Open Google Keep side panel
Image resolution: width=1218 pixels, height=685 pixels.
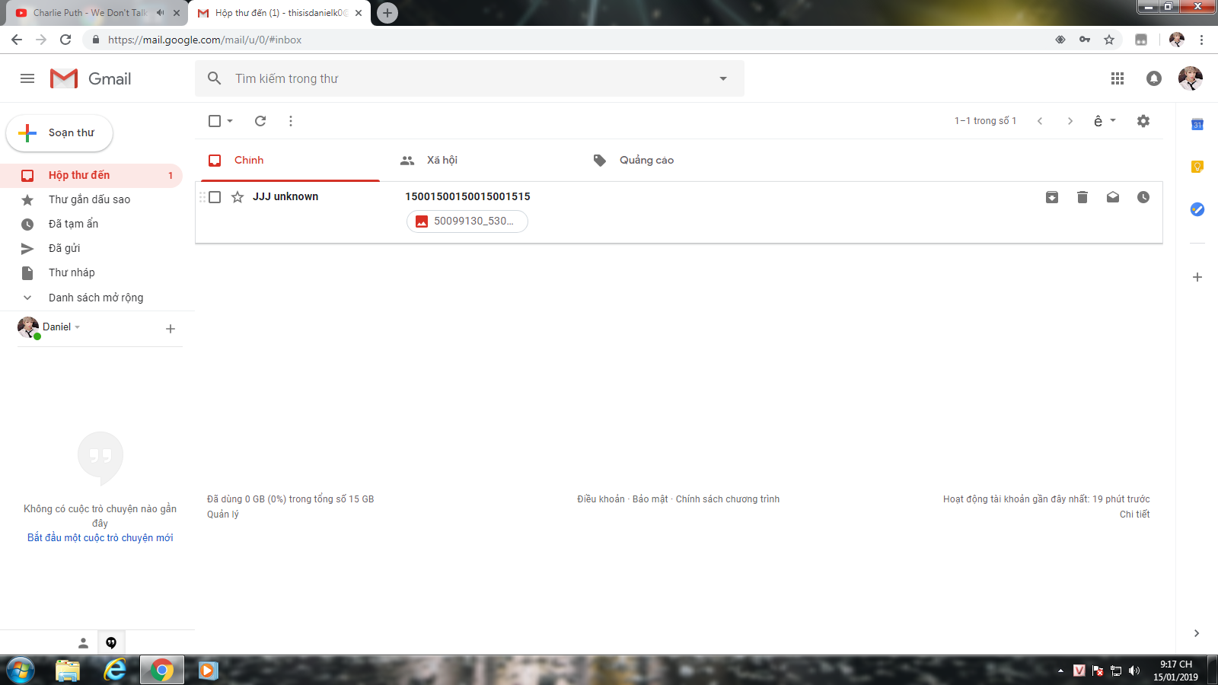coord(1197,167)
